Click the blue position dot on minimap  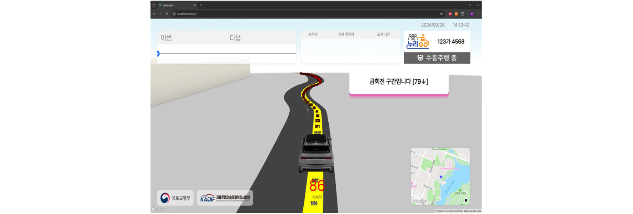click(x=441, y=177)
